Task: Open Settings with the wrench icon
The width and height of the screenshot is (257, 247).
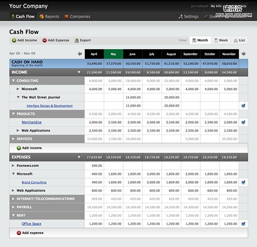Action: click(x=180, y=16)
